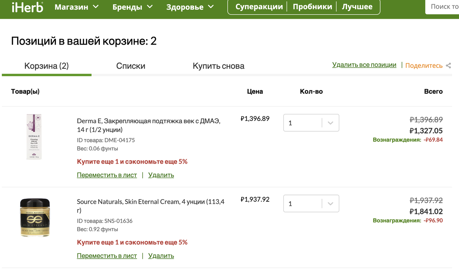Viewport: 459px width, 275px height.
Task: Click the Всего column header
Action: click(x=433, y=92)
